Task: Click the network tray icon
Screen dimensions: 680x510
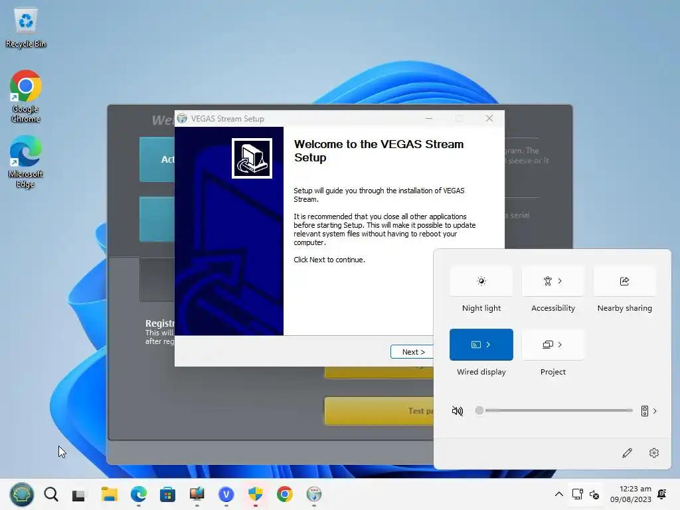Action: pos(578,494)
